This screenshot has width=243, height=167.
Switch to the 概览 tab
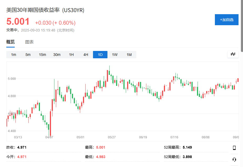tap(11, 42)
